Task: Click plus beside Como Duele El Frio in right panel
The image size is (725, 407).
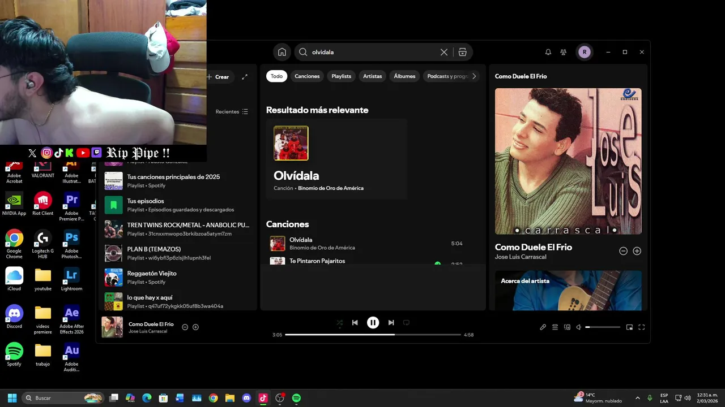Action: tap(637, 251)
